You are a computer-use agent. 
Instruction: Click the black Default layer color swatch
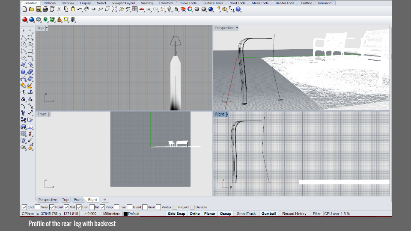point(125,213)
